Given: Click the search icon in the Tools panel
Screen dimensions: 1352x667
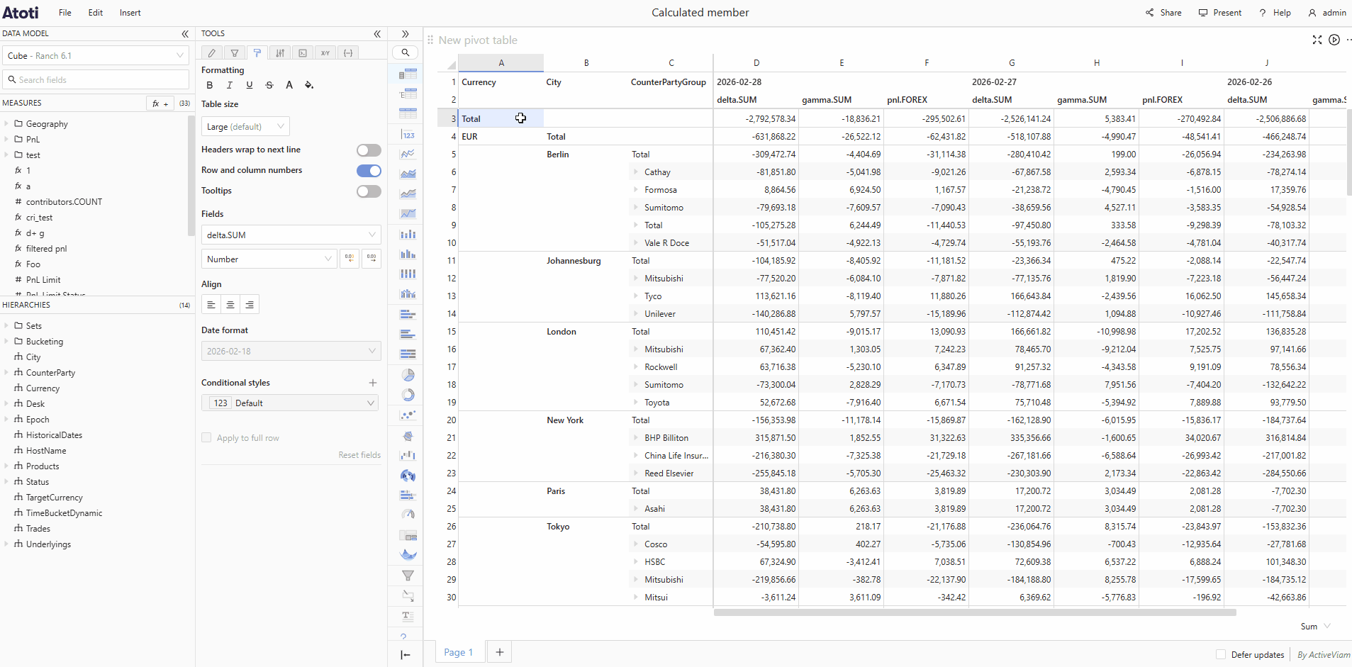Looking at the screenshot, I should pyautogui.click(x=405, y=52).
